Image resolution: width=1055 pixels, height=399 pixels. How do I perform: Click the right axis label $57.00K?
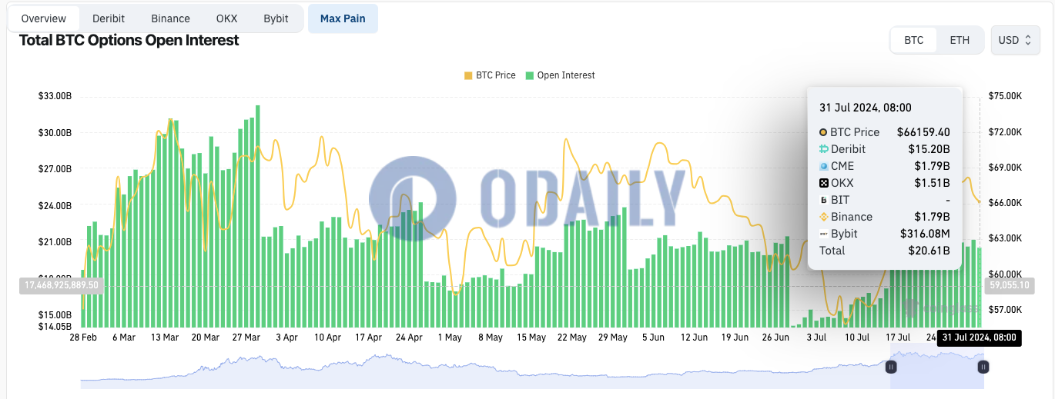click(x=1004, y=310)
